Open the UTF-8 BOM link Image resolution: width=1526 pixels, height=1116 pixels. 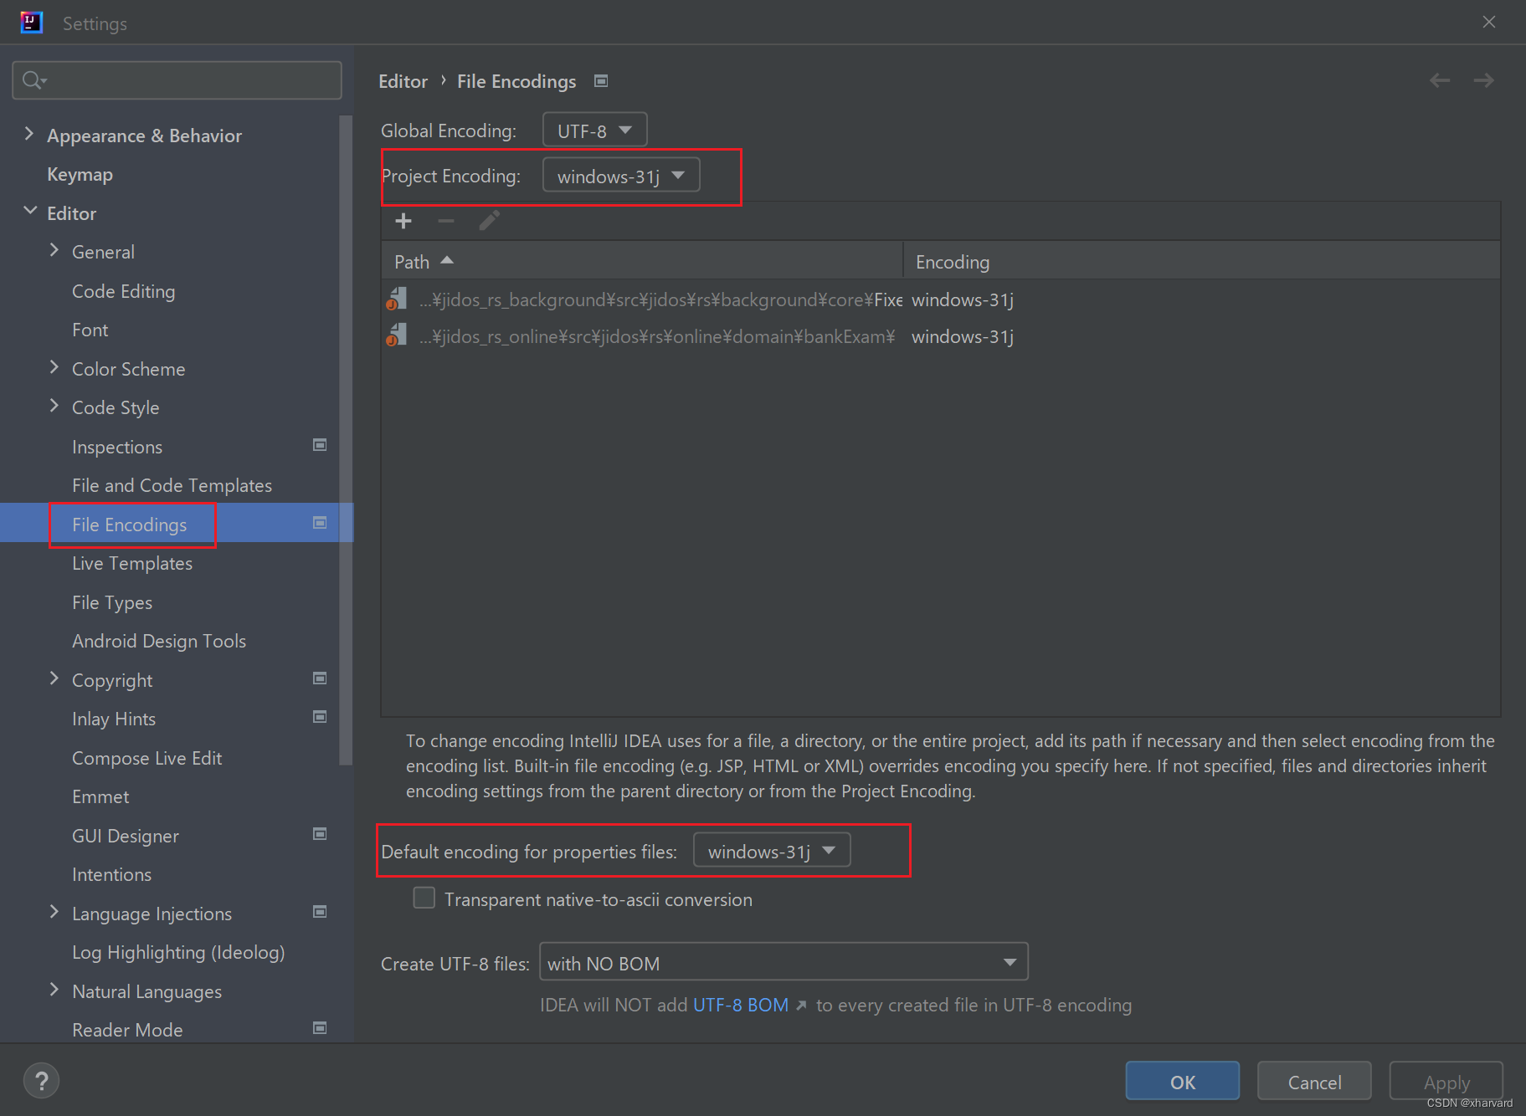tap(740, 1005)
